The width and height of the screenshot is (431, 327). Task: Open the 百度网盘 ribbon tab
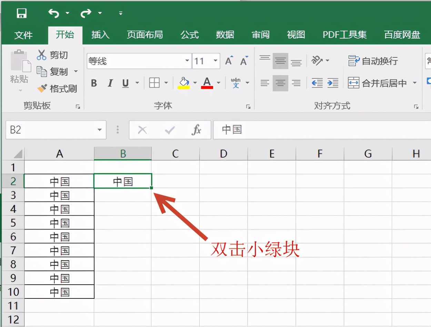tap(402, 35)
